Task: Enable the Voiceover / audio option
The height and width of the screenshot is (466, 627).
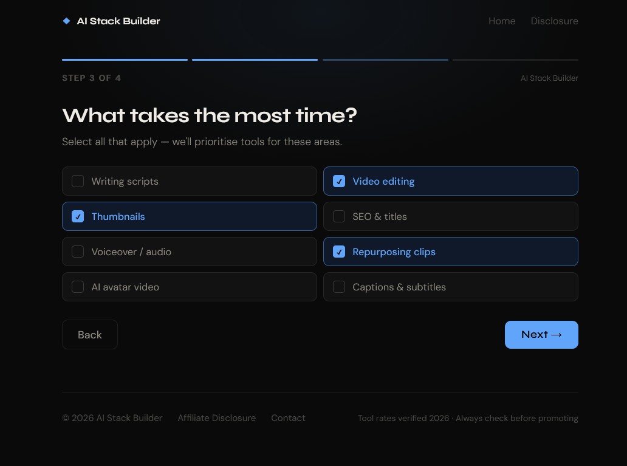Action: click(x=78, y=252)
